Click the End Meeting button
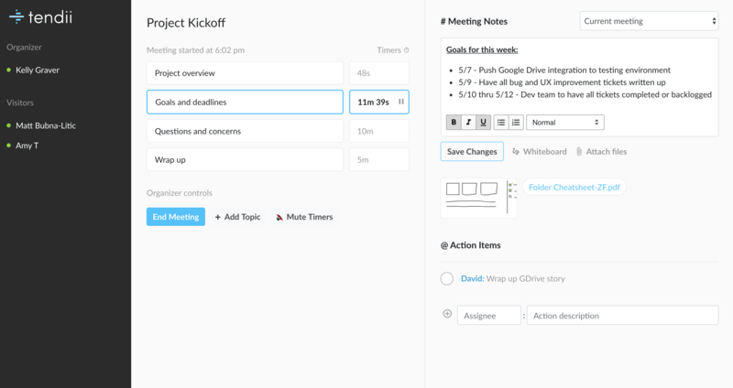Image resolution: width=733 pixels, height=388 pixels. (x=176, y=217)
